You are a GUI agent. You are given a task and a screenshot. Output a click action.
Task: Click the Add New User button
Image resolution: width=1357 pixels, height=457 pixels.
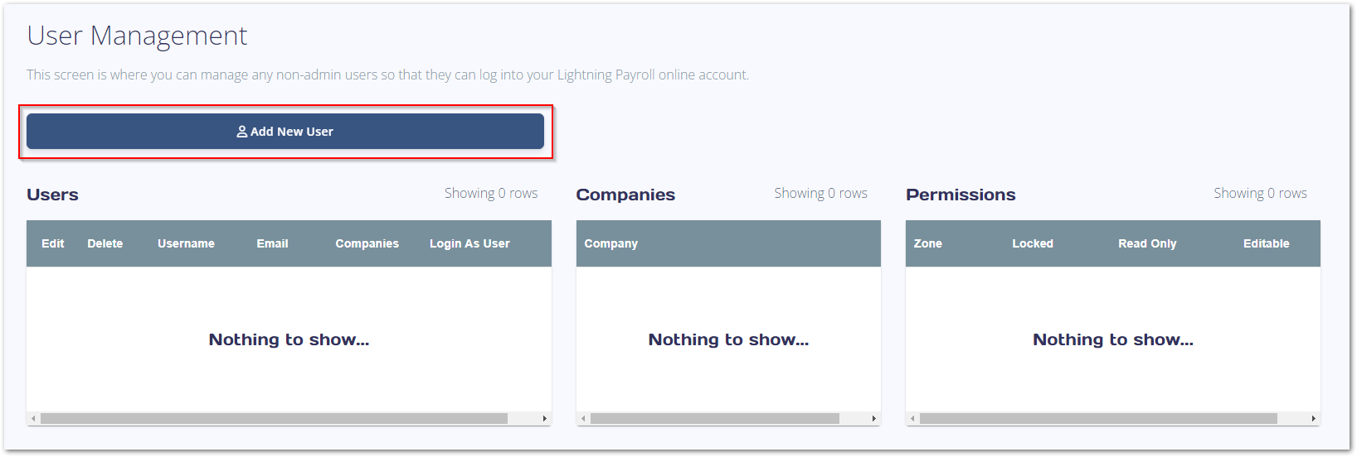pyautogui.click(x=285, y=132)
